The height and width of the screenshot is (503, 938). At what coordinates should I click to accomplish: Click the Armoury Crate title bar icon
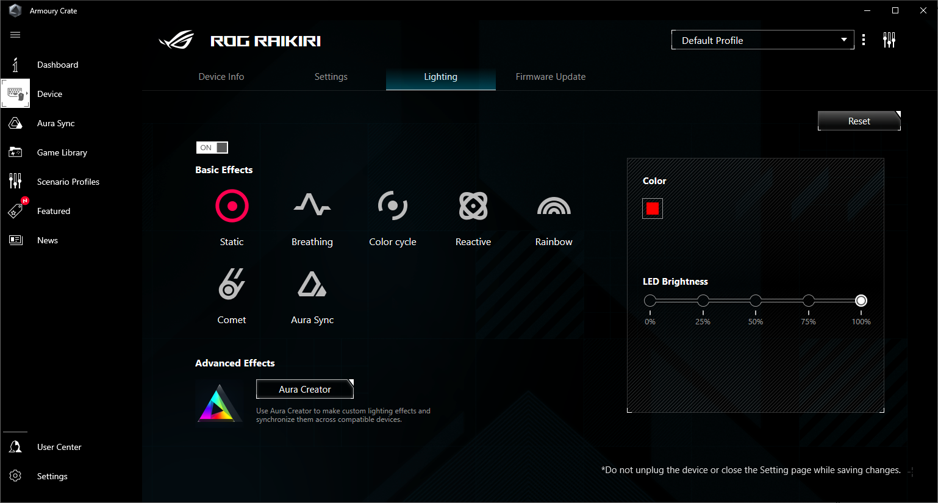15,10
